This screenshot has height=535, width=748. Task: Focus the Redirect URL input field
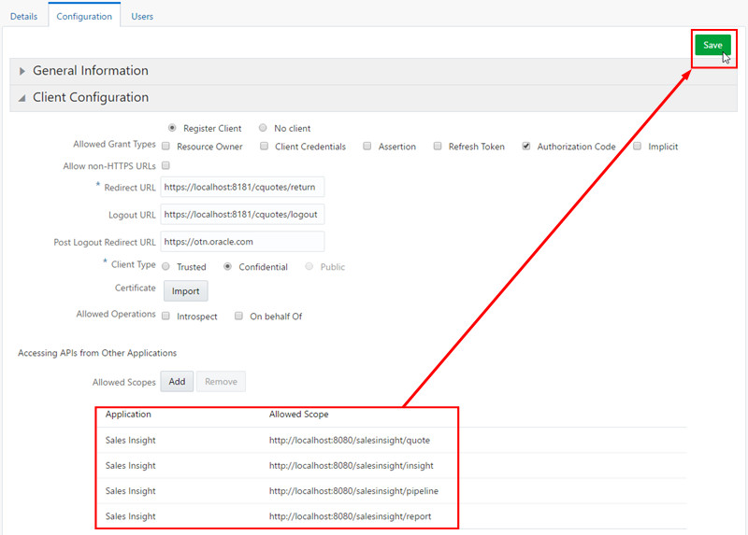(242, 187)
